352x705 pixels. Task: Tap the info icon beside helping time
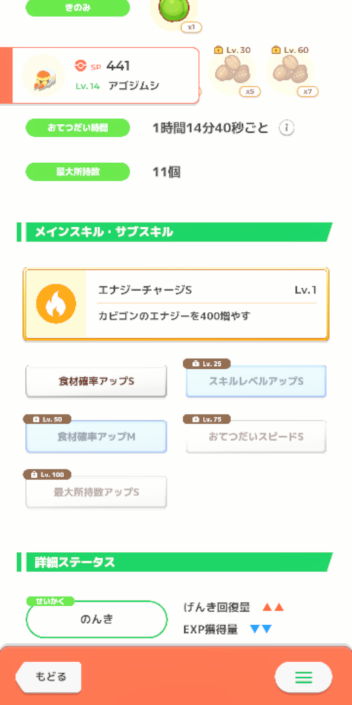click(287, 128)
